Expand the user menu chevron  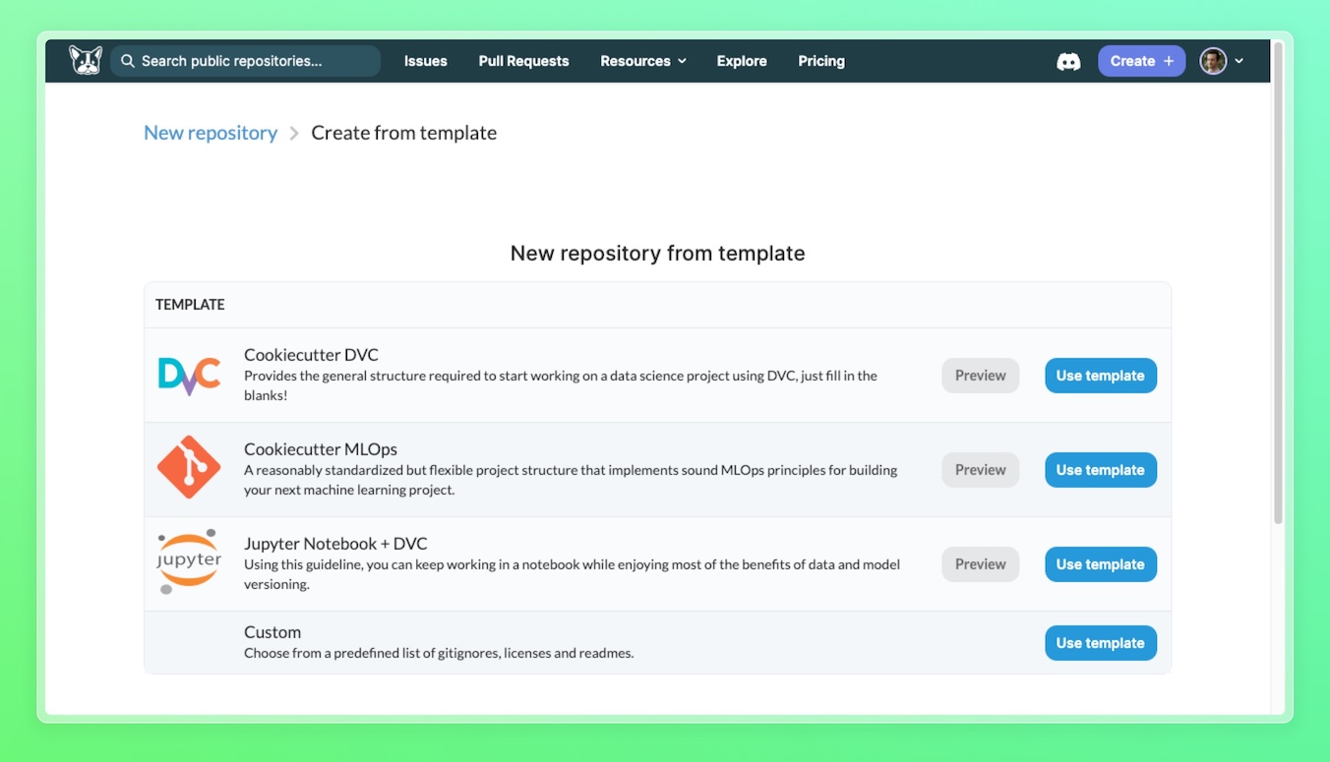[1239, 61]
